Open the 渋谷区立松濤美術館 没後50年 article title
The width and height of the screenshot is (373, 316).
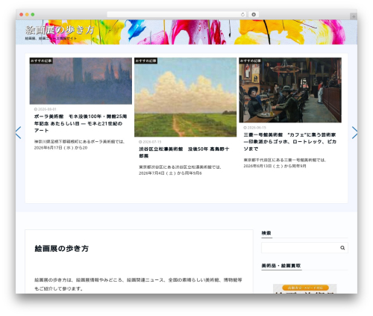184,152
